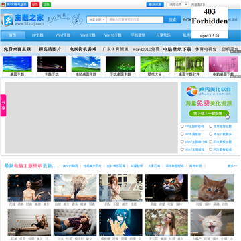Click the 本月推荐主题 link
The image size is (241, 241).
[x=222, y=127]
